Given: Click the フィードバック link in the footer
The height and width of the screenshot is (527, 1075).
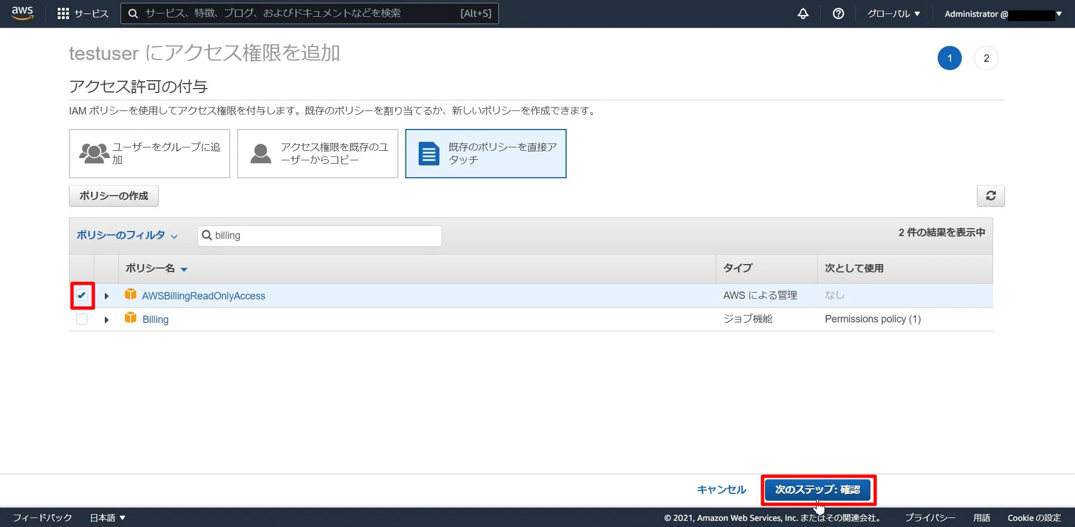Looking at the screenshot, I should [x=43, y=517].
